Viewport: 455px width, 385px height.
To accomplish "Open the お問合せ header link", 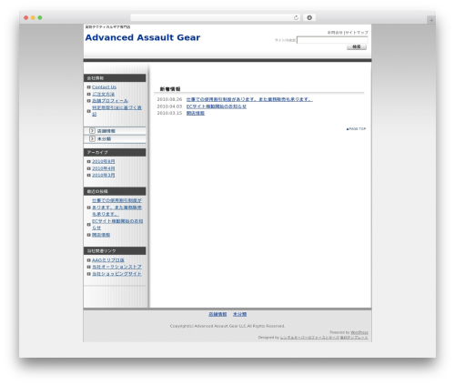I will pyautogui.click(x=335, y=32).
